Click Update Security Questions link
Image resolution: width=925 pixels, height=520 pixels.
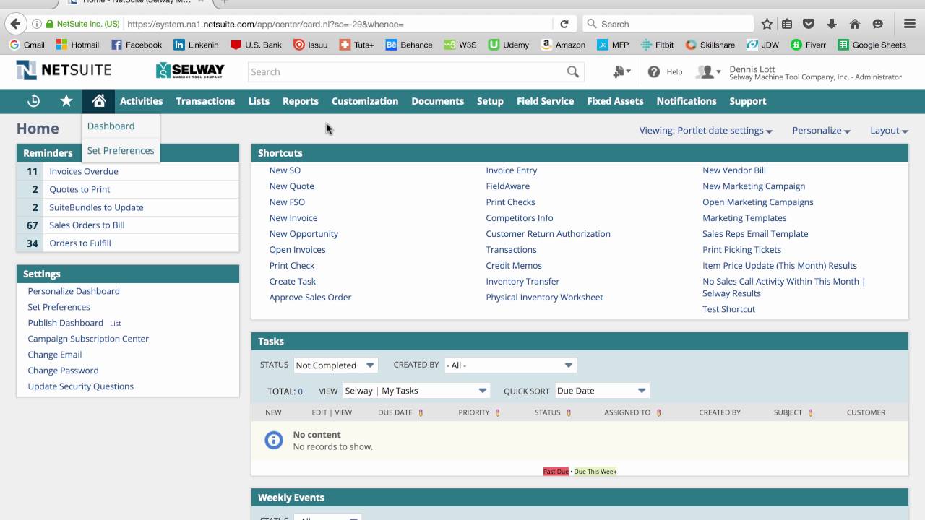coord(80,386)
